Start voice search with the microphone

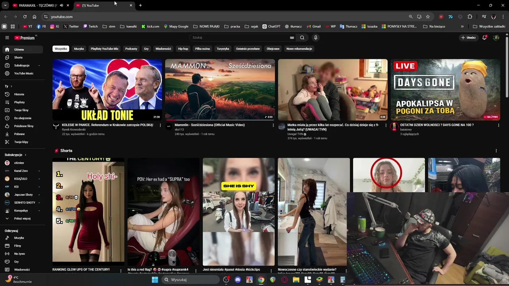316,38
